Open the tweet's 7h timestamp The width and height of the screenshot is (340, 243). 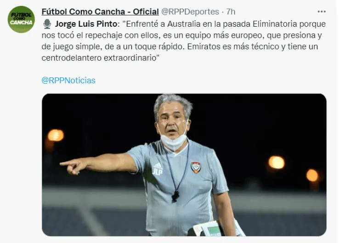coord(231,12)
